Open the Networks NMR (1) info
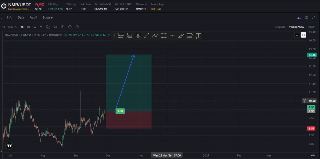Viewport: 320px width, 159px height. [x=141, y=9]
